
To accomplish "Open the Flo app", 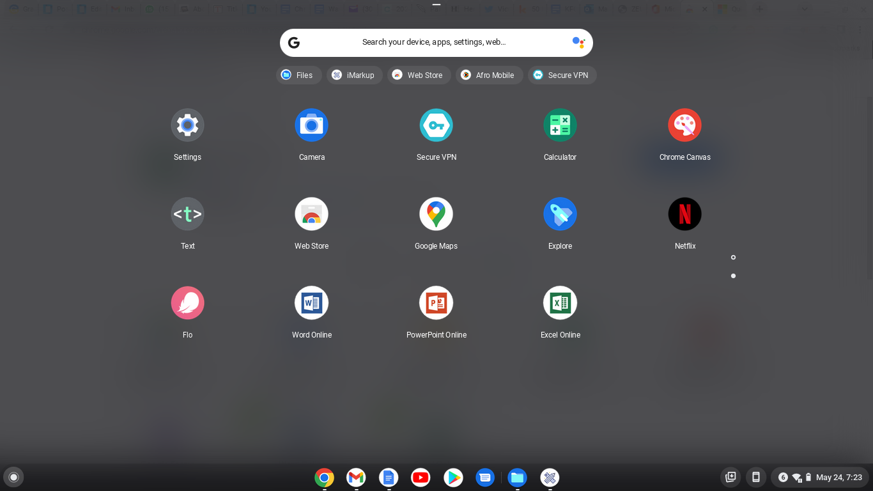I will [187, 303].
